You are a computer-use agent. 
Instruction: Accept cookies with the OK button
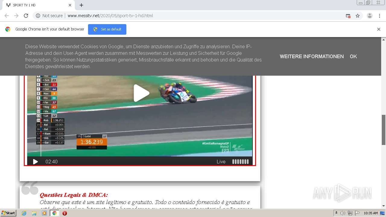pos(353,56)
